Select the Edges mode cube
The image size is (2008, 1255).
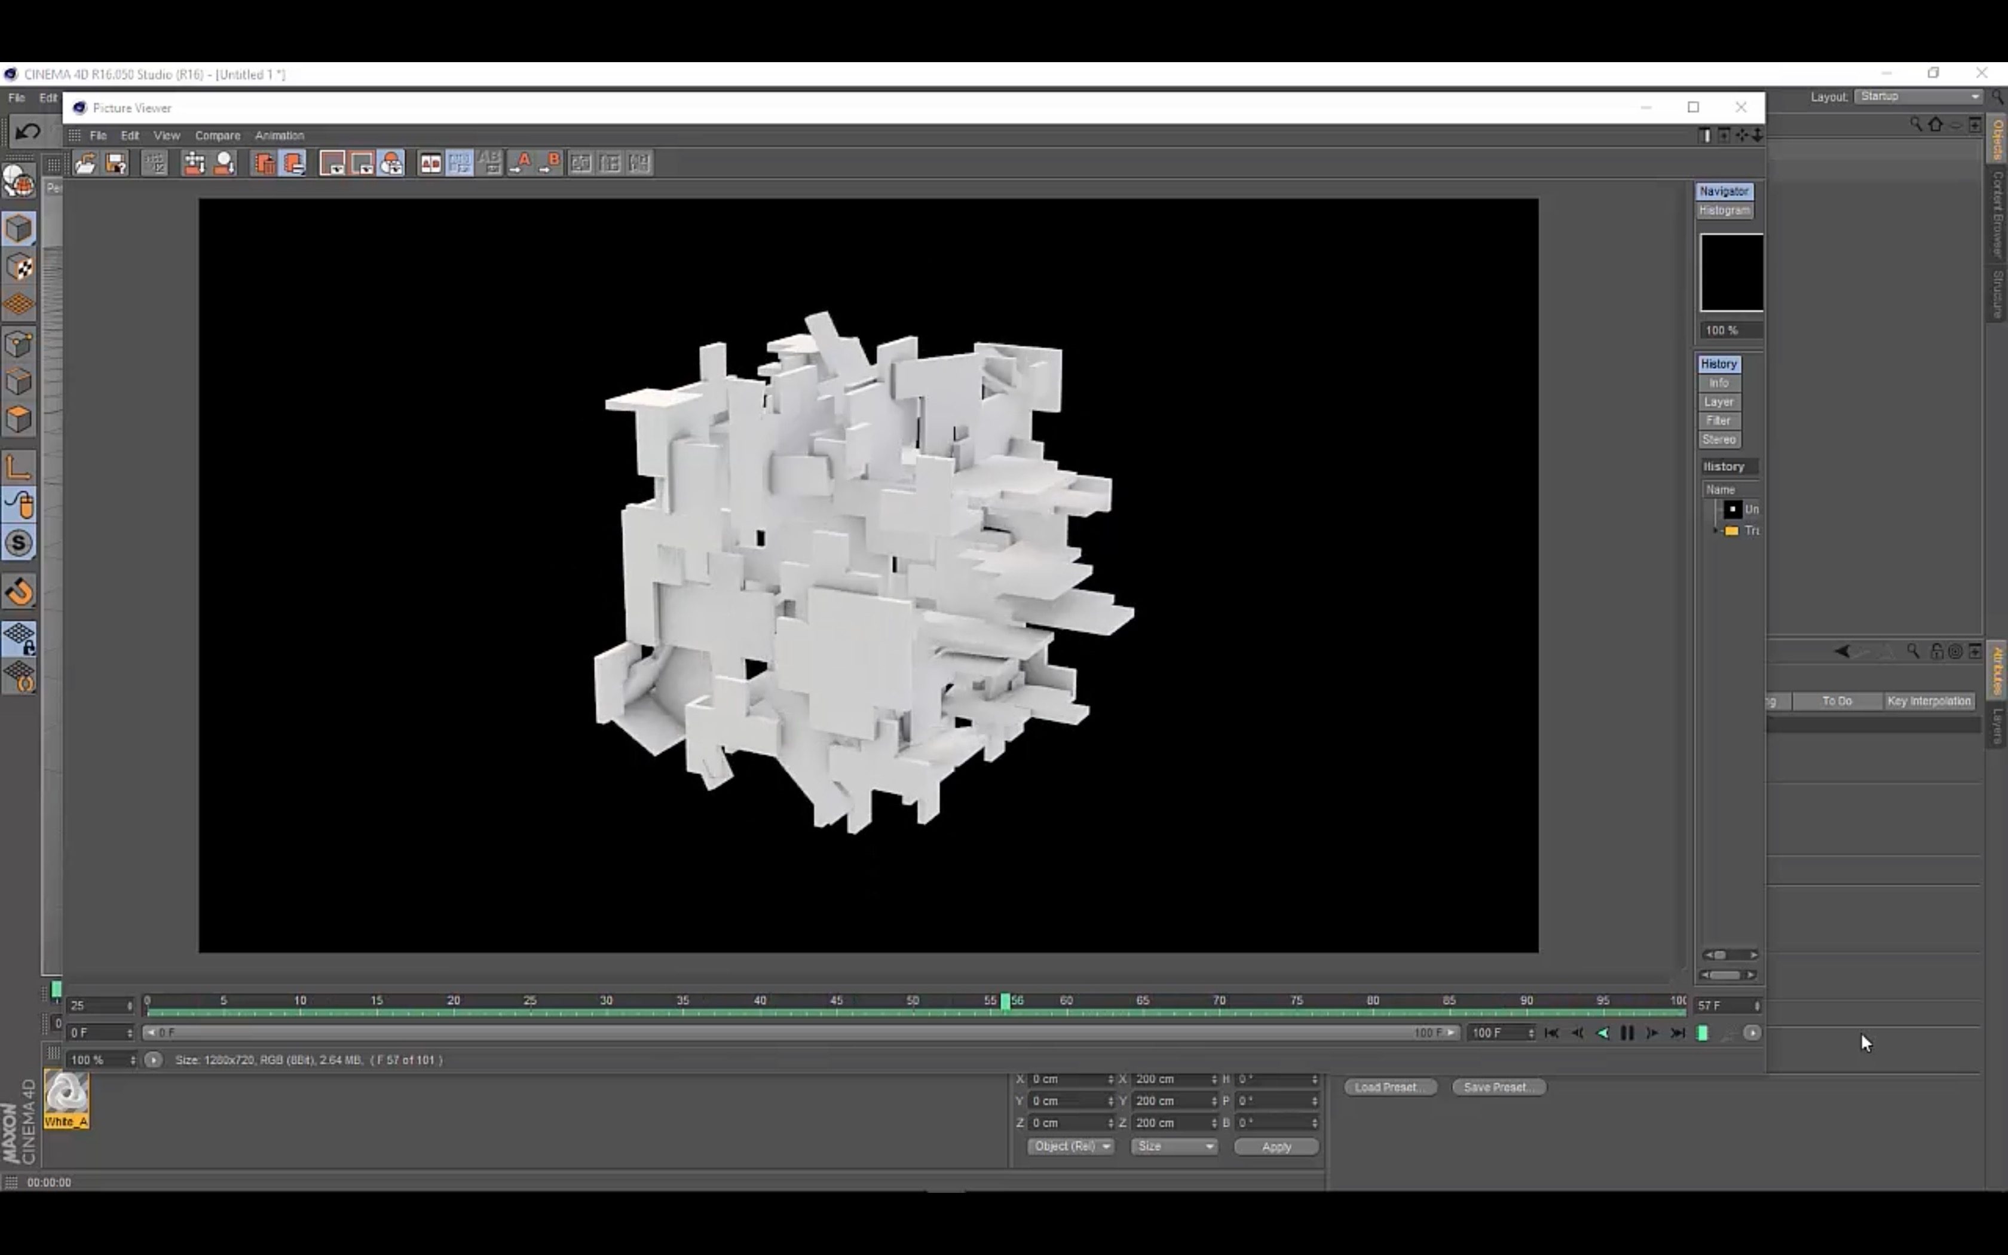pyautogui.click(x=19, y=382)
